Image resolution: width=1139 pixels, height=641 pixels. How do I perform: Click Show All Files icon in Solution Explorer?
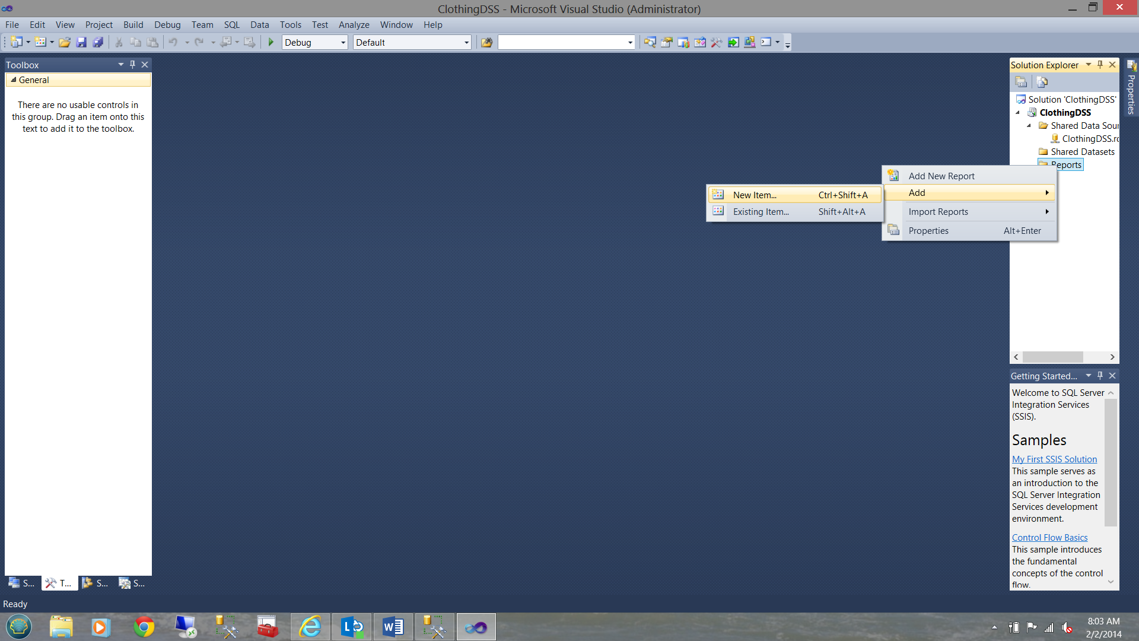coord(1042,82)
